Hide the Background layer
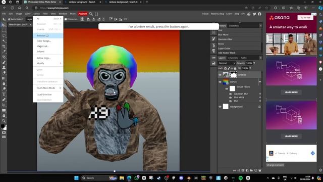 [220, 107]
